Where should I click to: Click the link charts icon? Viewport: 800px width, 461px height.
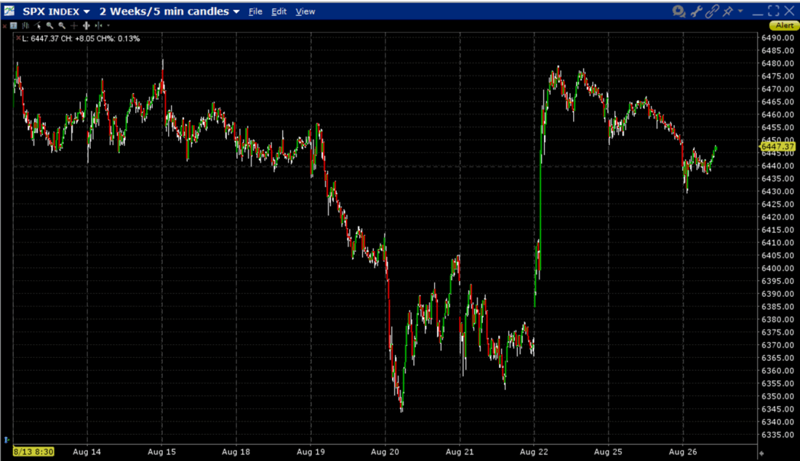(713, 11)
